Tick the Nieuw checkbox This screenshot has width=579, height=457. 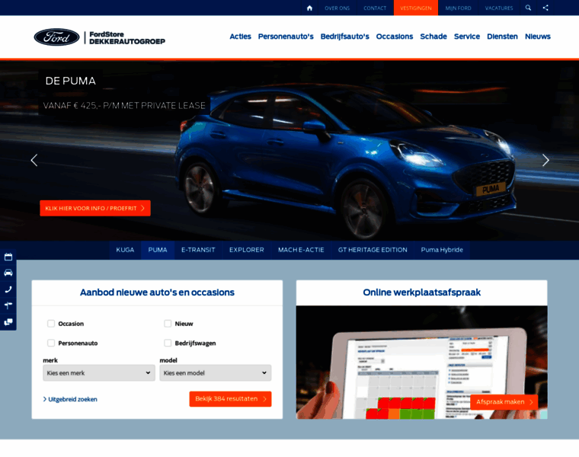[168, 324]
